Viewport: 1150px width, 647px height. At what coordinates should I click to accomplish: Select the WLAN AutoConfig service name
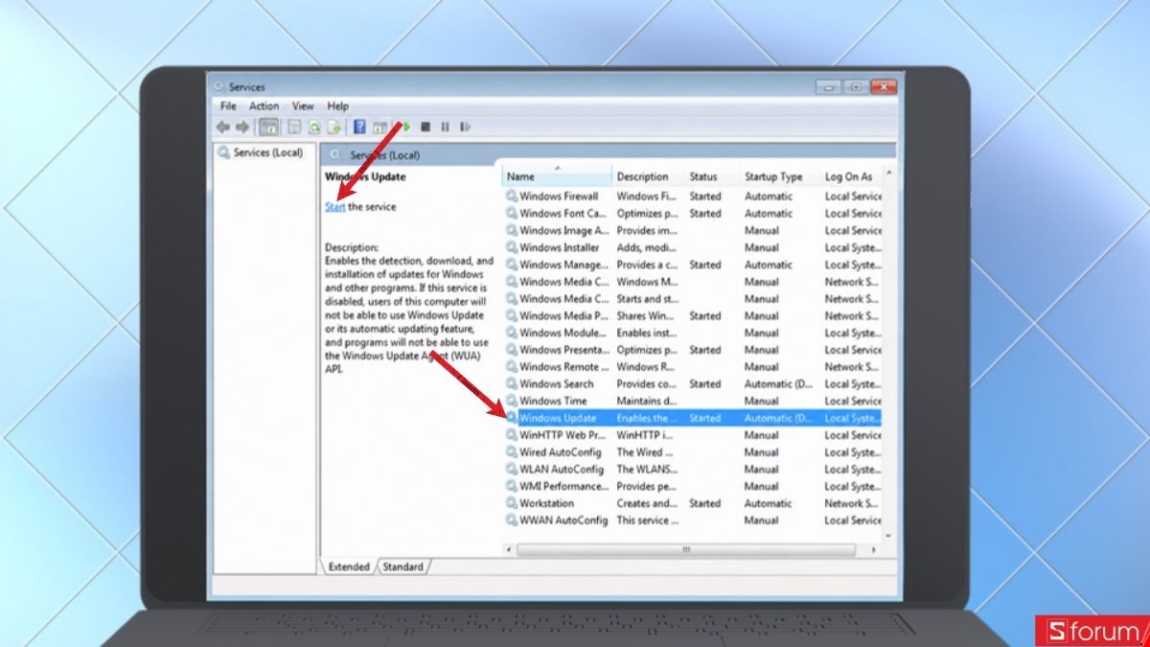coord(562,470)
